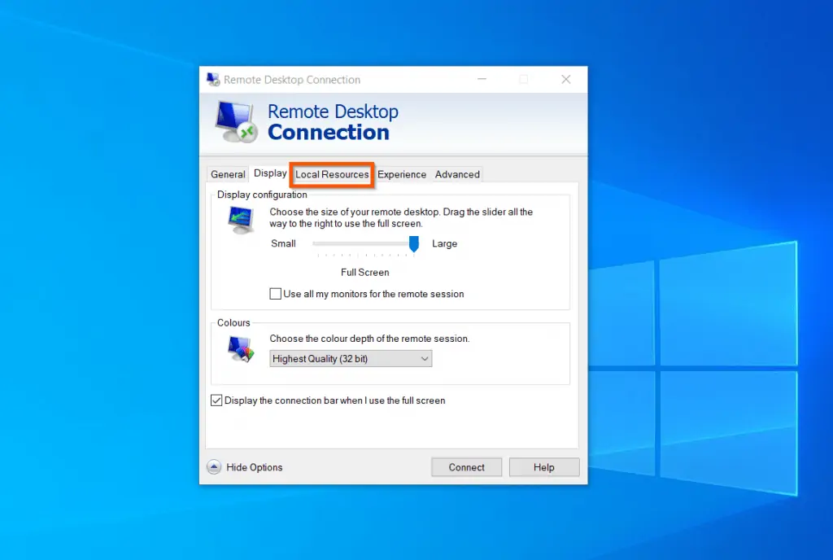Go to the Advanced tab
Viewport: 833px width, 560px height.
click(x=456, y=173)
